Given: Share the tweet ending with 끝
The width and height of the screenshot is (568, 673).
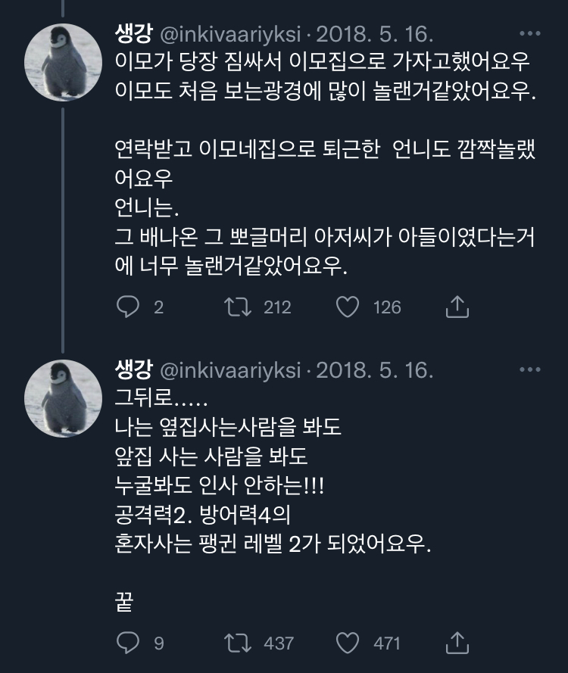Looking at the screenshot, I should [x=457, y=643].
